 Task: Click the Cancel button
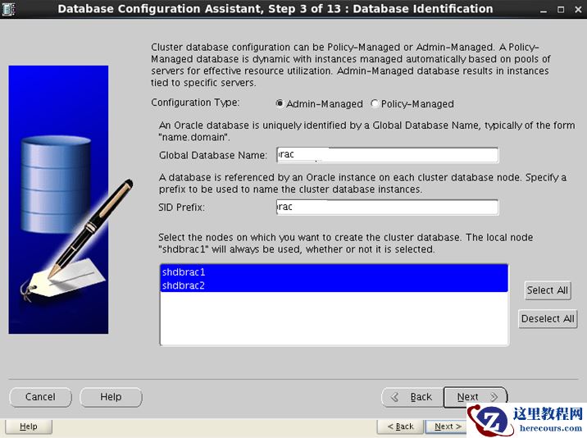(40, 397)
